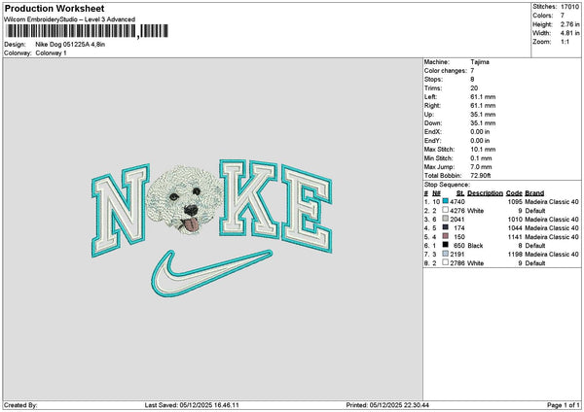Click the Max Jump value 7.0 mm
Screen dimensions: 584x412
coord(481,167)
